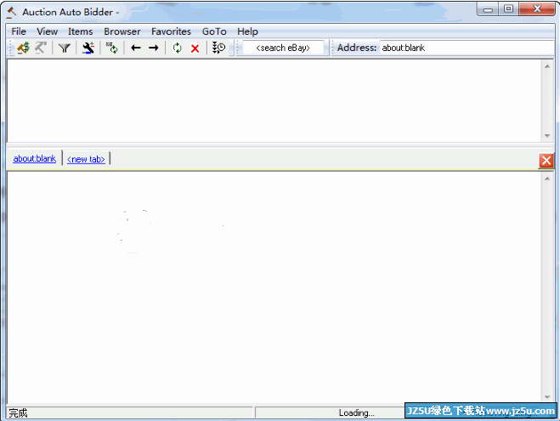560x421 pixels.
Task: Open the Favorites menu
Action: pos(171,31)
